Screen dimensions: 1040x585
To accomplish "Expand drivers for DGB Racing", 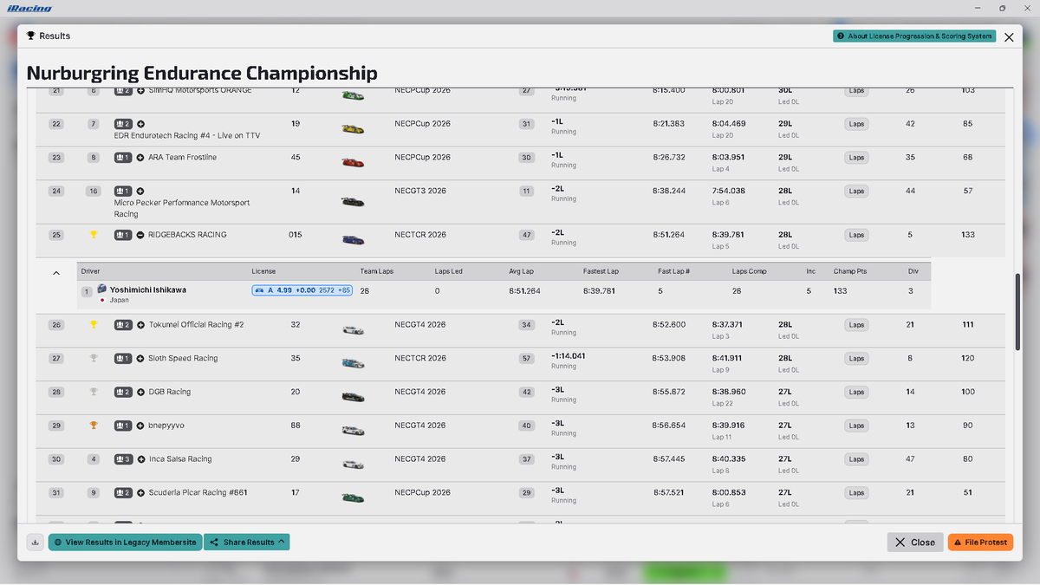I will (140, 392).
